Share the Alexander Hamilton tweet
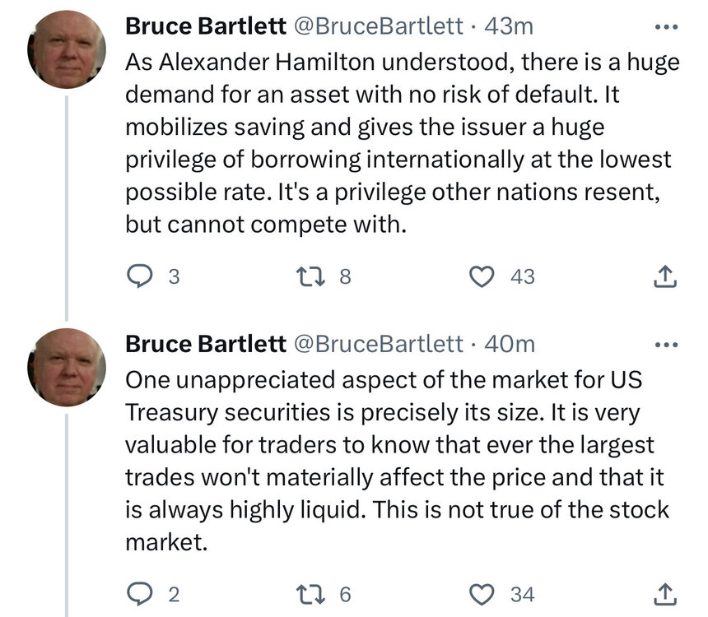Image resolution: width=708 pixels, height=617 pixels. (x=664, y=277)
